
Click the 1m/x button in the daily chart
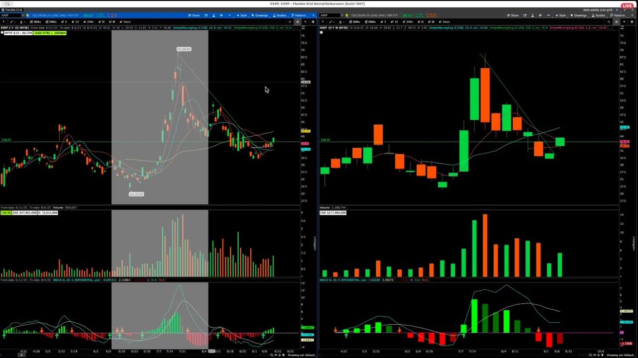tap(126, 22)
